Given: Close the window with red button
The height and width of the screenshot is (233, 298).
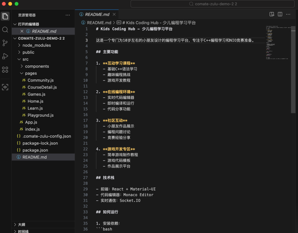Looking at the screenshot, I should (x=4, y=4).
